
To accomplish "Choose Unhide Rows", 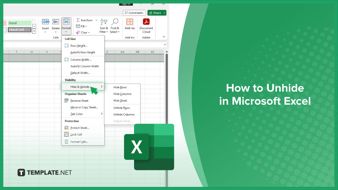I will click(122, 108).
